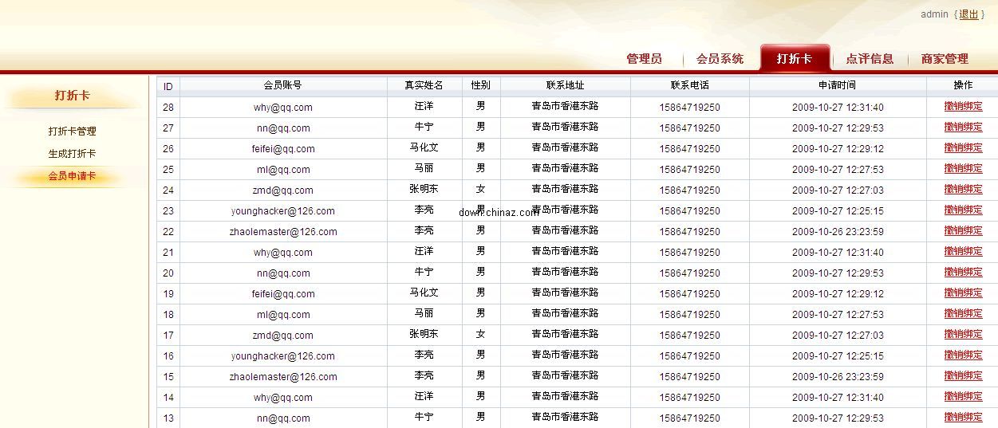Click name 马丽 in row ID 18

[x=424, y=313]
